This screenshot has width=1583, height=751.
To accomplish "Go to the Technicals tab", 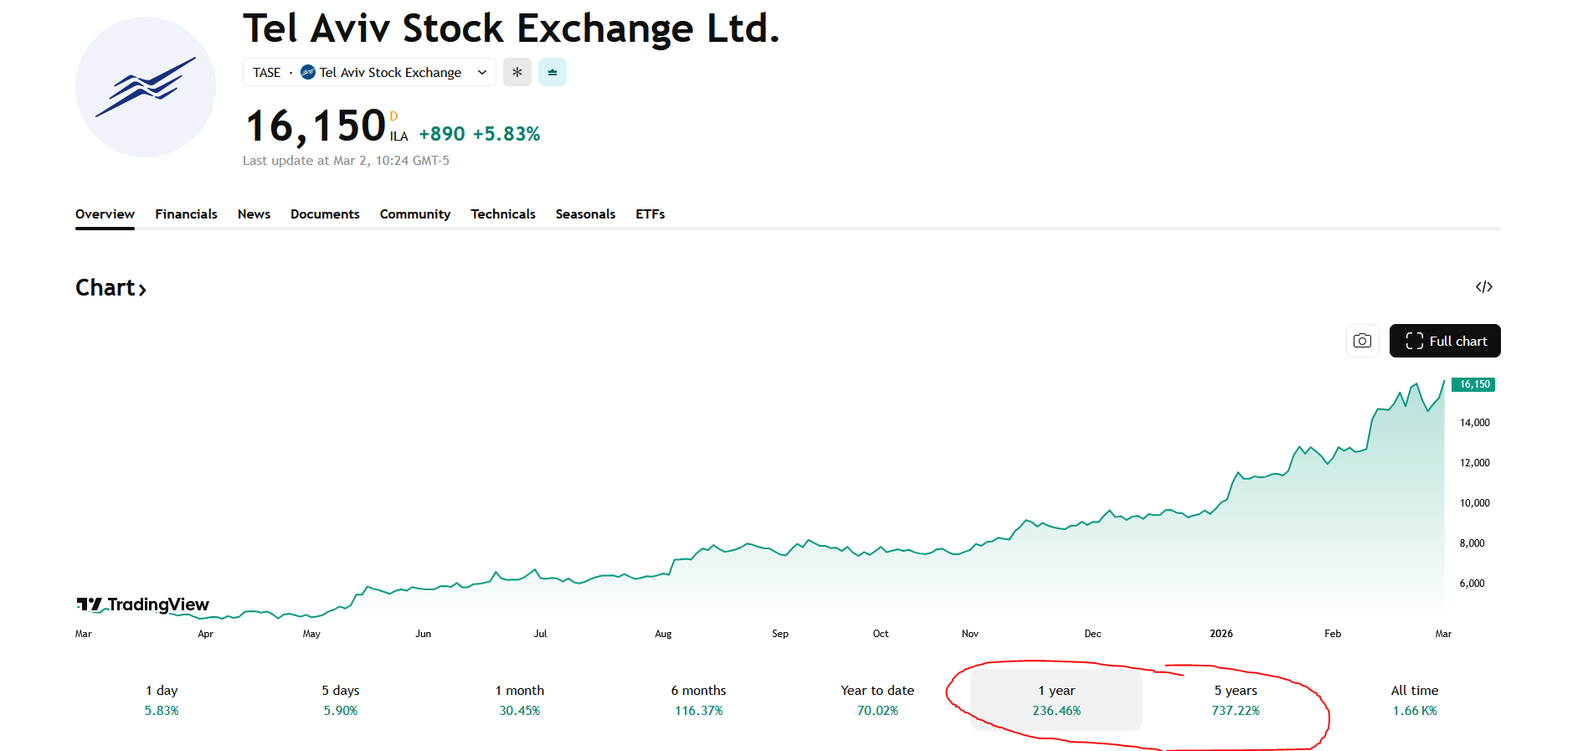I will (x=502, y=214).
